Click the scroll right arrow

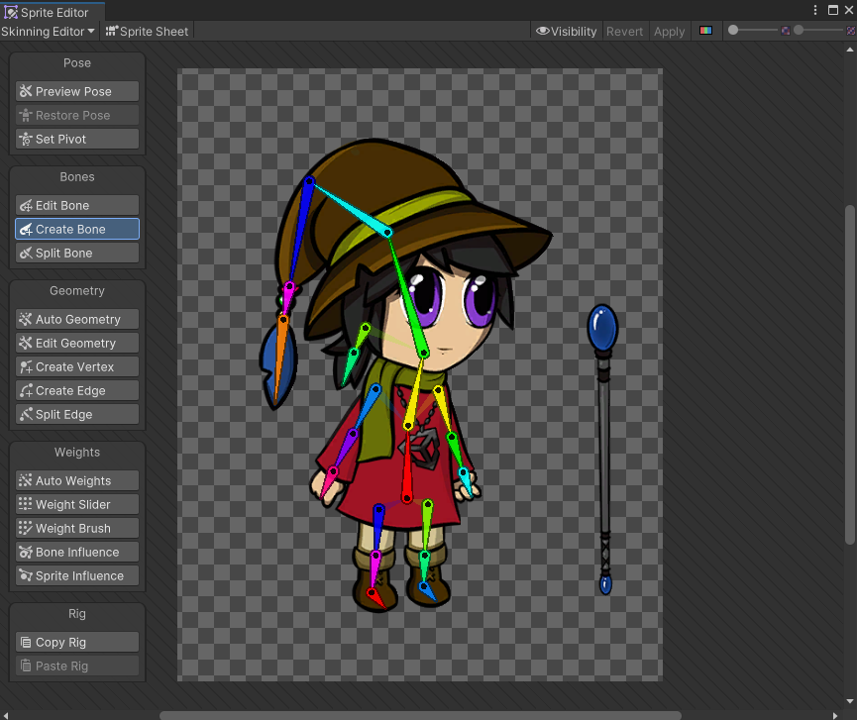coord(834,716)
